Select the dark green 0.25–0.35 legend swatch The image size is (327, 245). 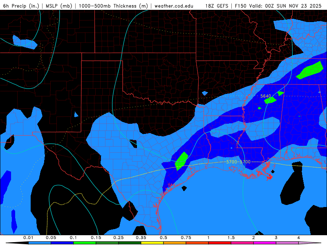pos(130,243)
